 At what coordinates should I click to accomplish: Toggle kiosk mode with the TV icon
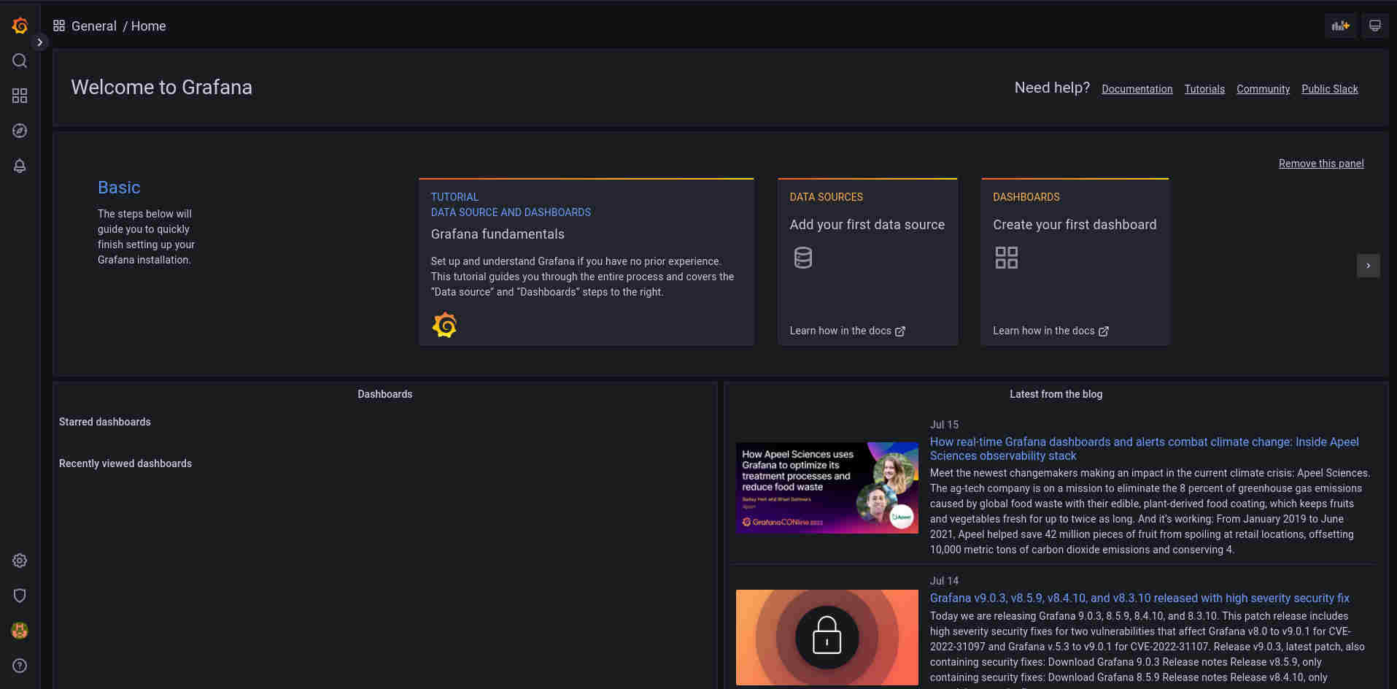[x=1374, y=26]
